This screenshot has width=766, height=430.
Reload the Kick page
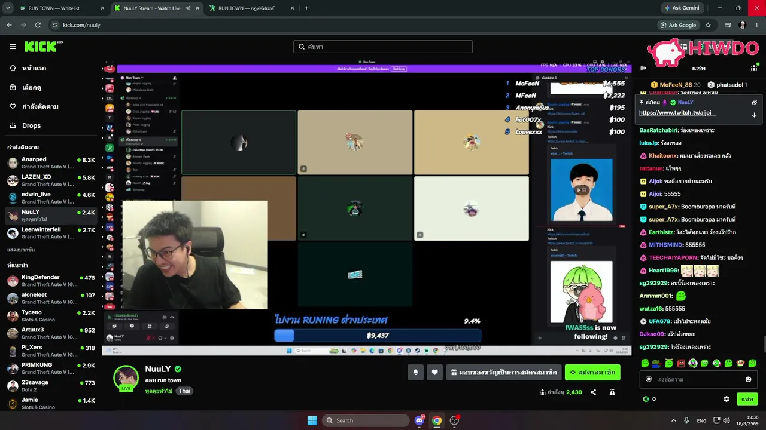[x=38, y=25]
